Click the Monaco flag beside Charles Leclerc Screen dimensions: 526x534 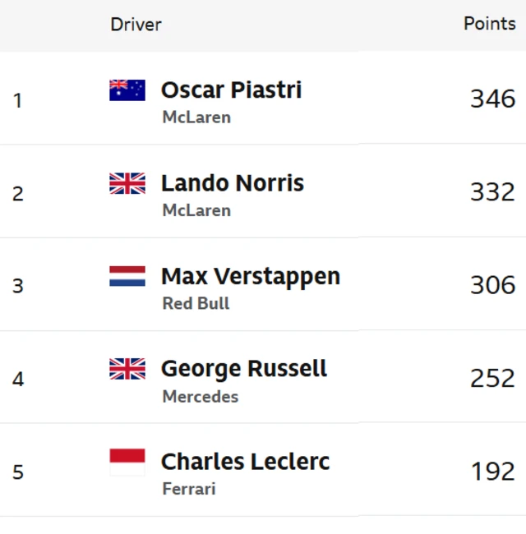point(127,462)
